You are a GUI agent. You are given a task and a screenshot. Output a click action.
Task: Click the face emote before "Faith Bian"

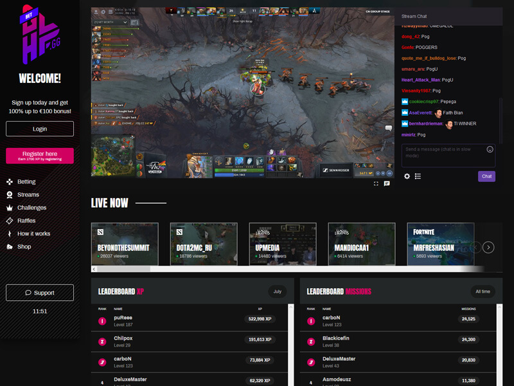click(x=438, y=113)
